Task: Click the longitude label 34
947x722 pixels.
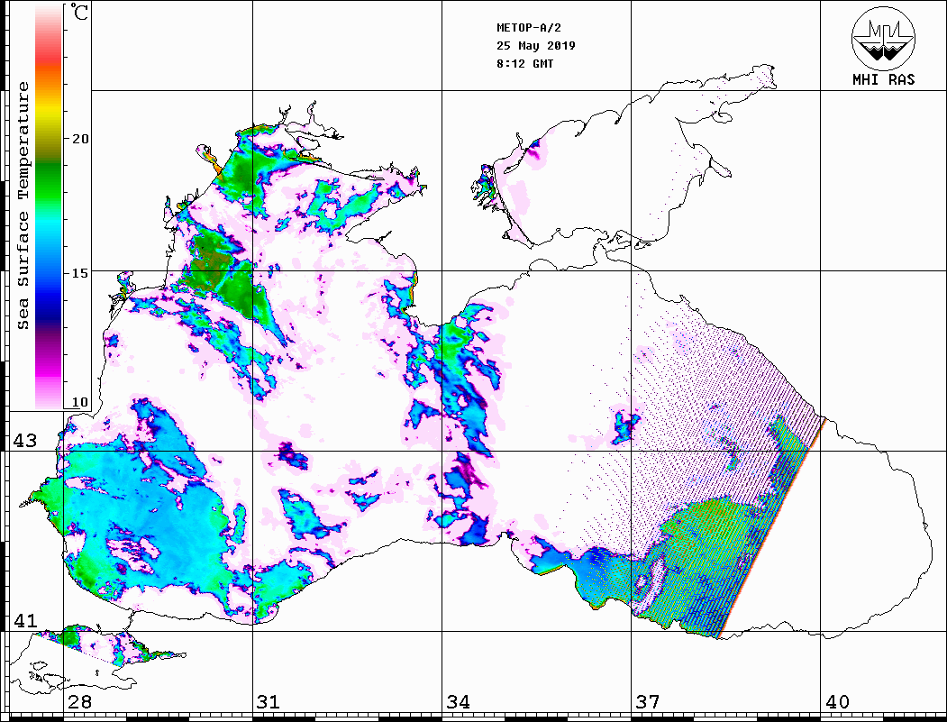Action: pyautogui.click(x=459, y=701)
